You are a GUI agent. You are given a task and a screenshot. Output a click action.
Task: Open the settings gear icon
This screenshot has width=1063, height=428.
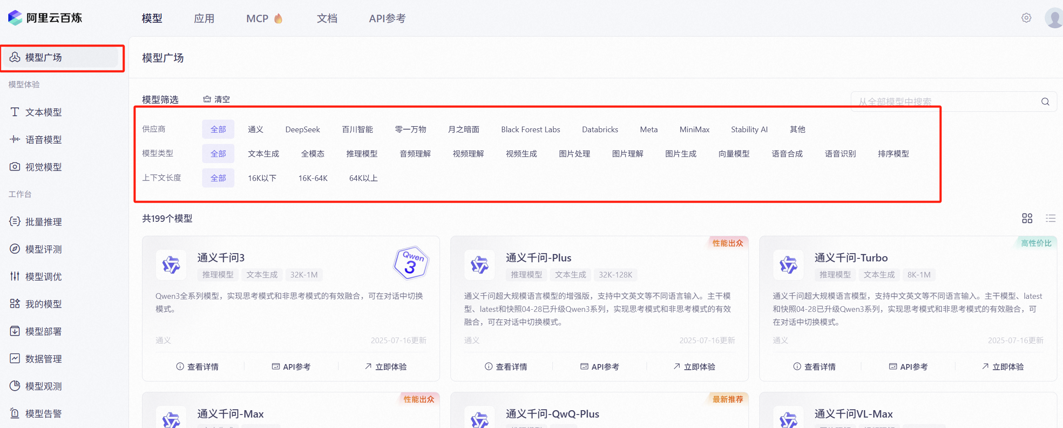[x=1026, y=18]
